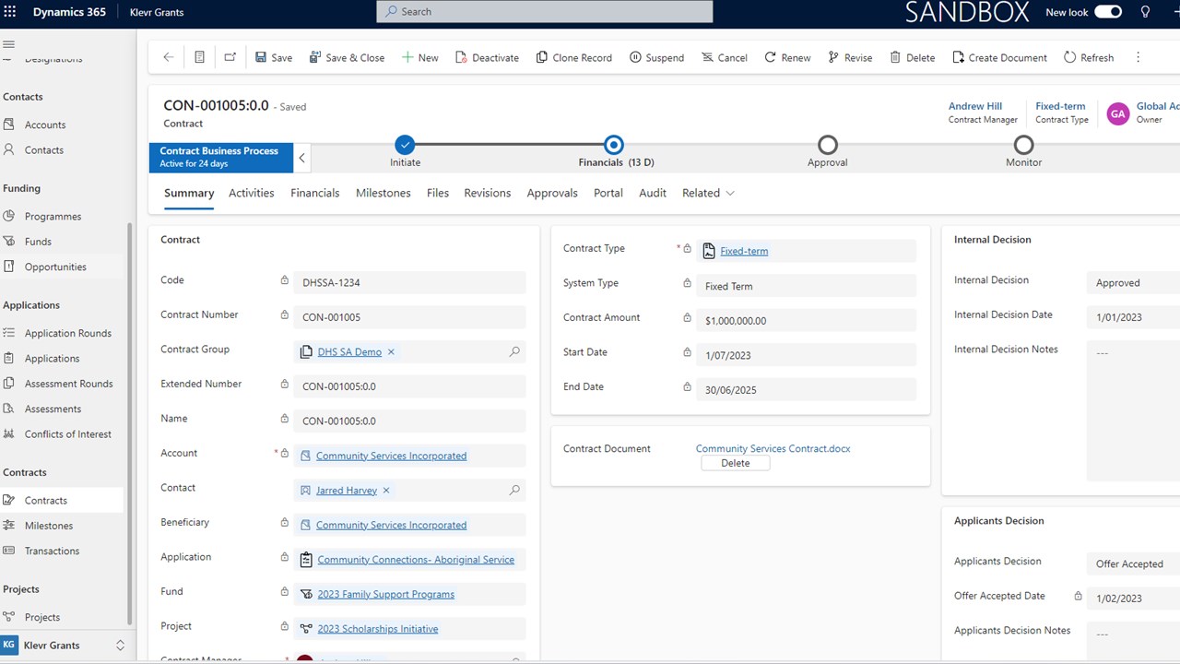1180x664 pixels.
Task: Open more commands overflow menu
Action: pyautogui.click(x=1139, y=57)
